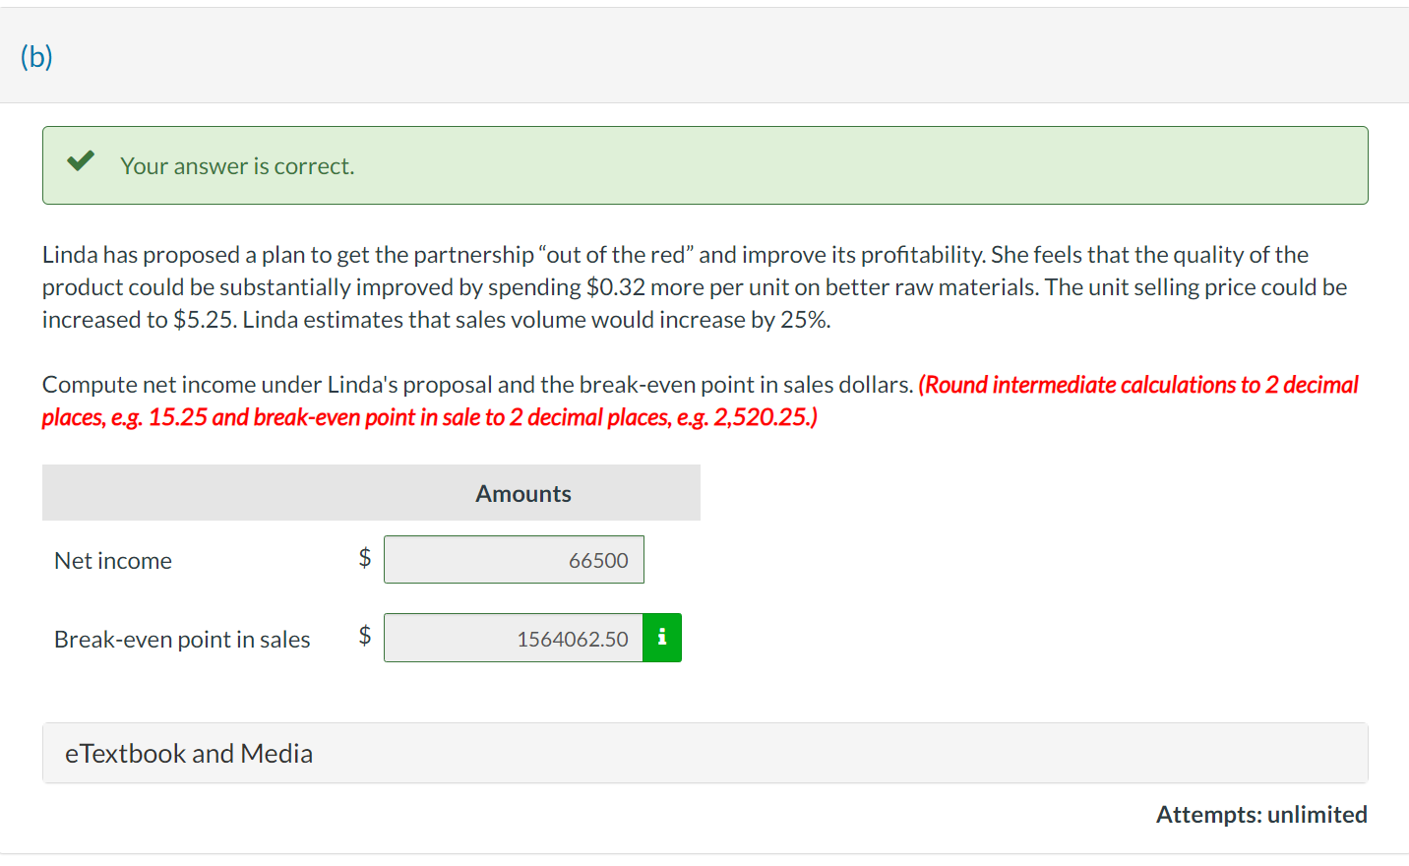Select the green 'i' button for answer details
The image size is (1409, 866).
coord(661,638)
